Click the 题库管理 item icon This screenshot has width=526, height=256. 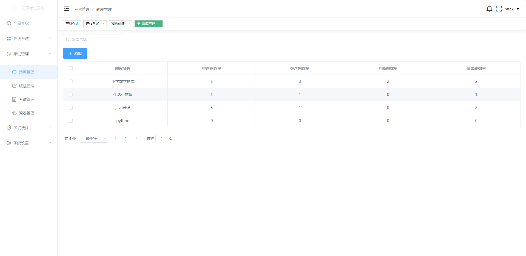pos(14,72)
